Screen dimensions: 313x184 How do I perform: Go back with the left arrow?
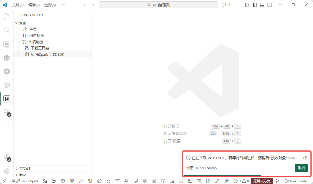tap(85, 5)
